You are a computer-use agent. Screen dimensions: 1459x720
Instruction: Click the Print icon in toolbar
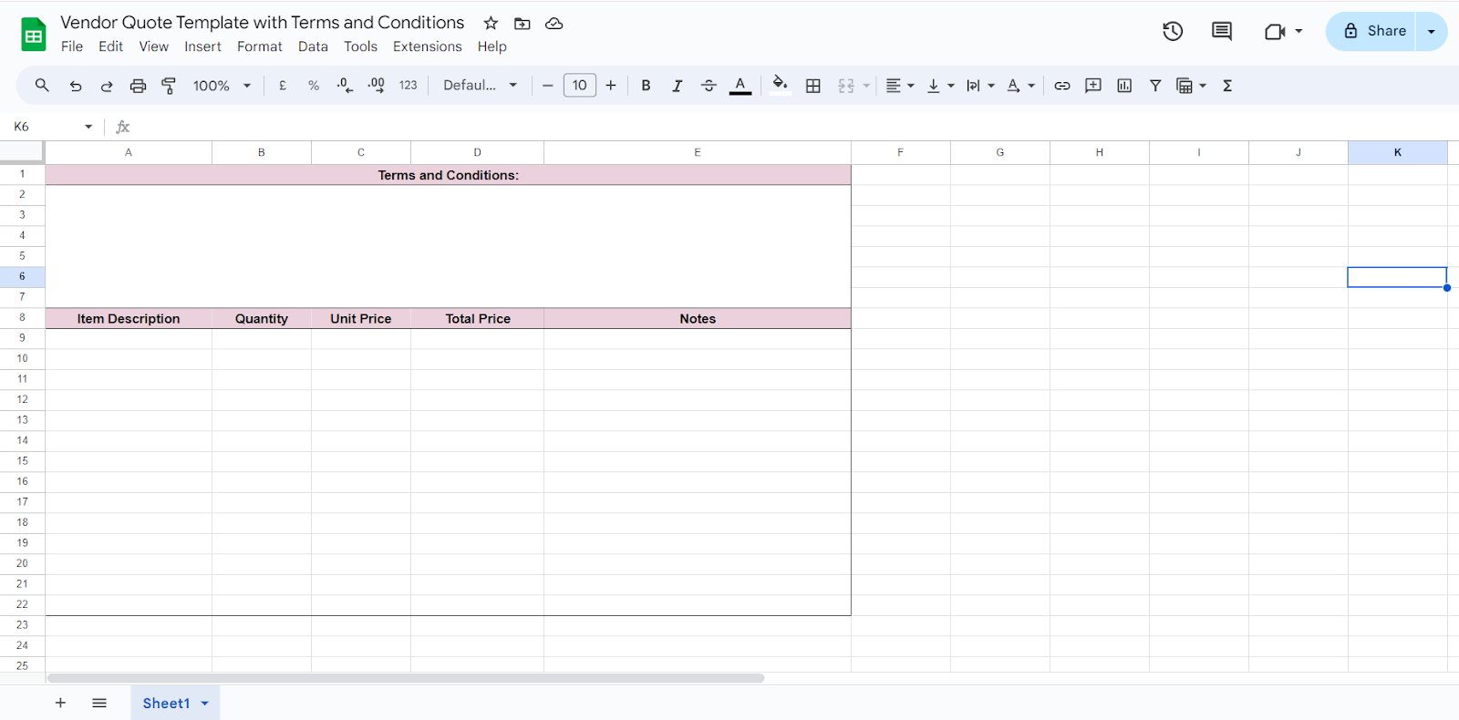(138, 86)
